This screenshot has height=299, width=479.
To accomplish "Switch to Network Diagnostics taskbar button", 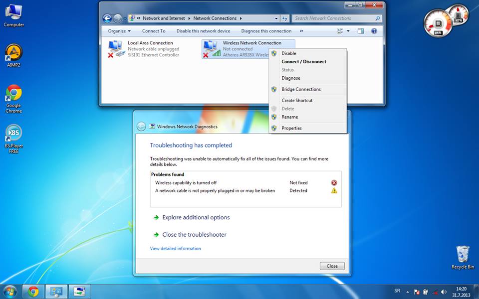I will [x=80, y=292].
